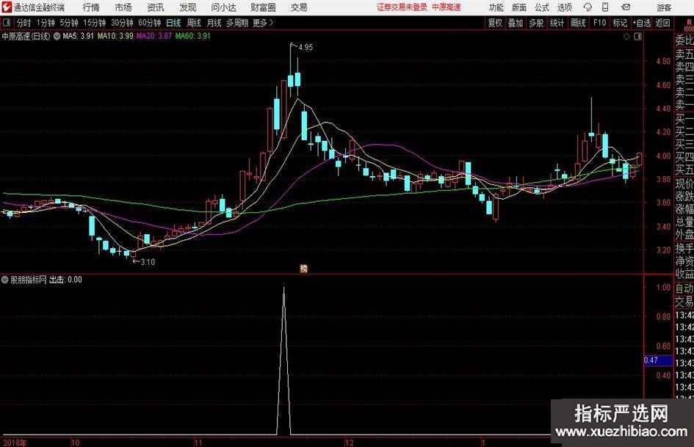694x447 pixels.
Task: Click the headset customer service icon
Action: [x=588, y=7]
